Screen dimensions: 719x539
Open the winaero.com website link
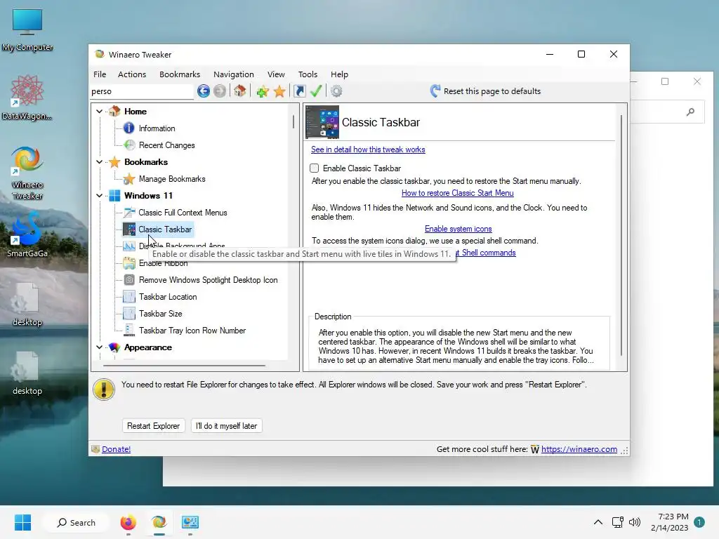point(579,449)
